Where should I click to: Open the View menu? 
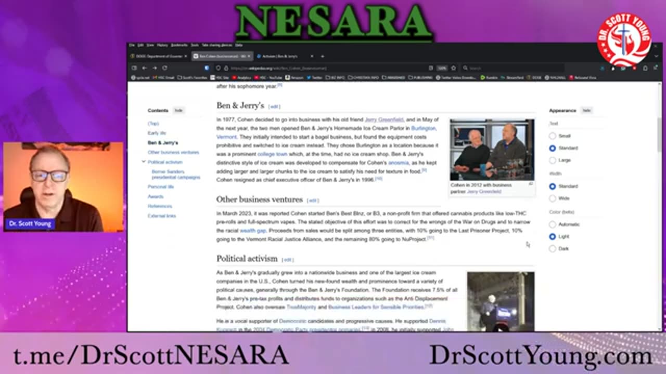tap(150, 45)
